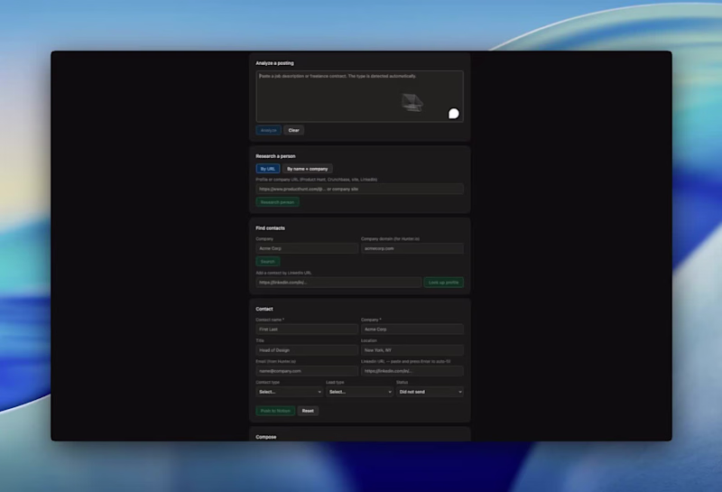Click the Find contacts heading
Screen dimensions: 722x492
click(270, 228)
